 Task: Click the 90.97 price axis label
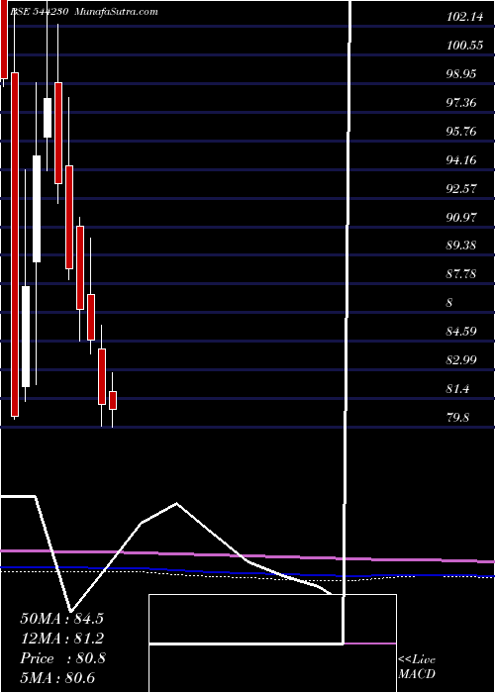coord(461,217)
